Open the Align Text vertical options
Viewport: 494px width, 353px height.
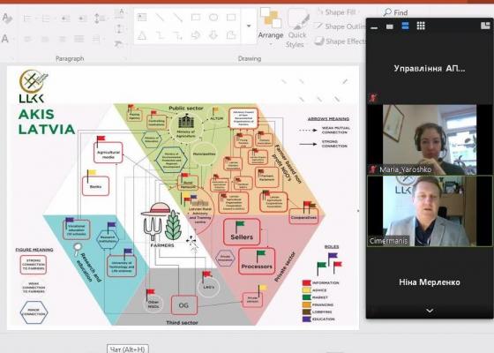click(119, 28)
